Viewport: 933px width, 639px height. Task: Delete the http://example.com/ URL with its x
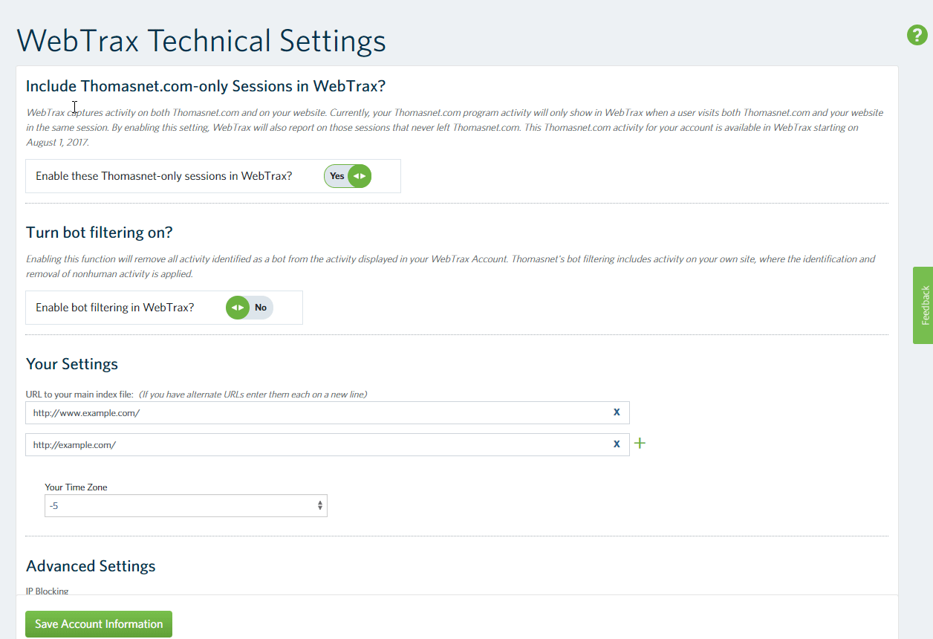click(617, 444)
